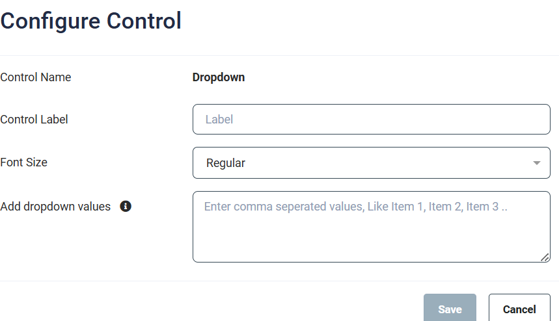Image resolution: width=559 pixels, height=321 pixels.
Task: Expand the Font Size dropdown arrow
Action: point(536,163)
